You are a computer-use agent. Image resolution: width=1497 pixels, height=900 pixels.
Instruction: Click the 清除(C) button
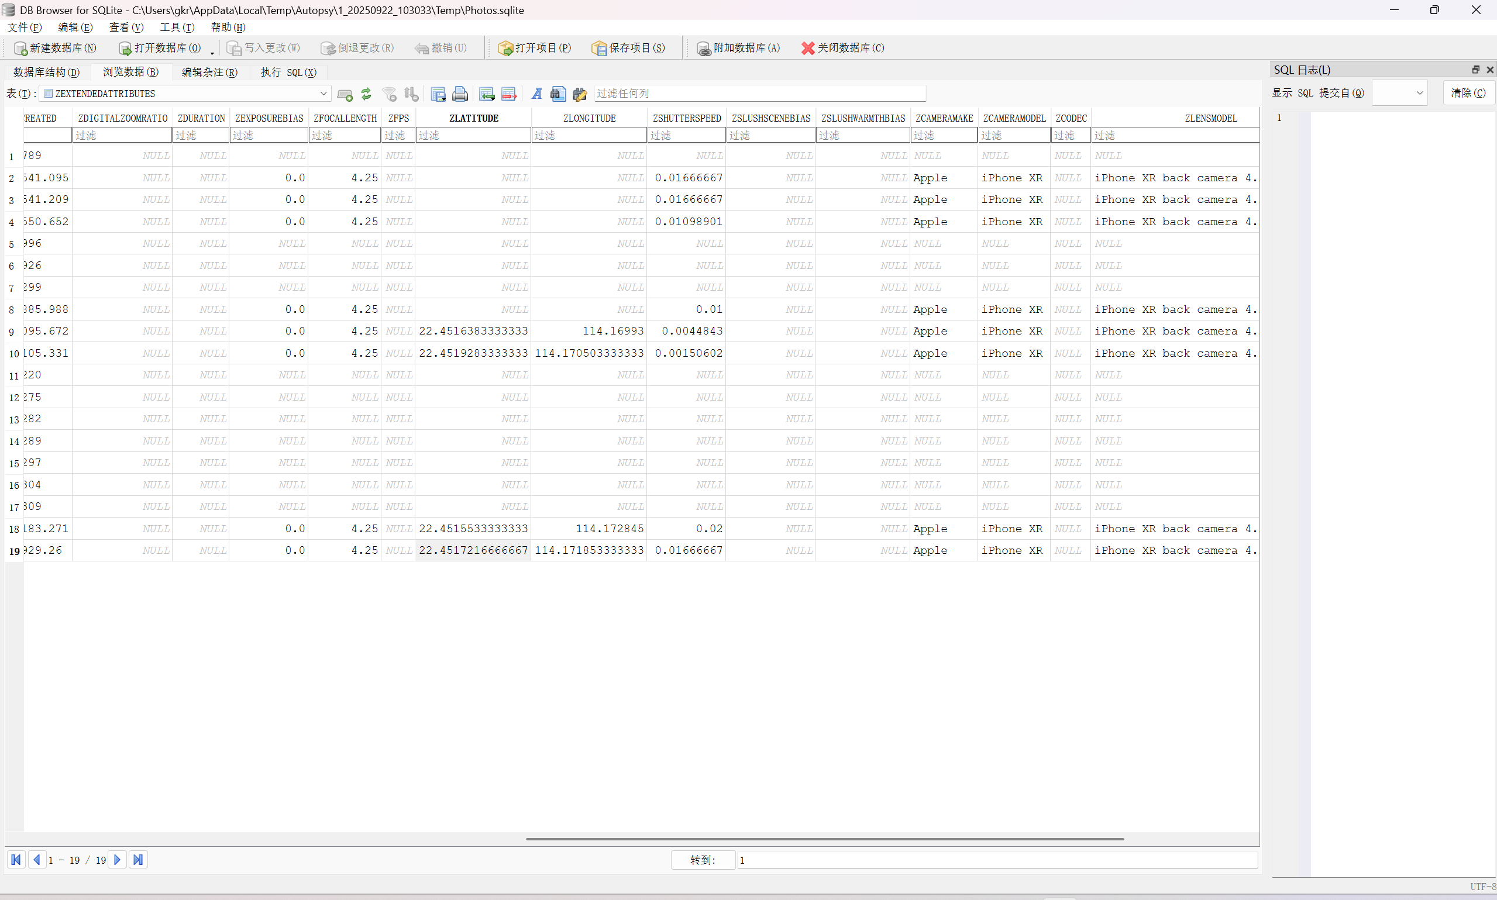tap(1467, 93)
